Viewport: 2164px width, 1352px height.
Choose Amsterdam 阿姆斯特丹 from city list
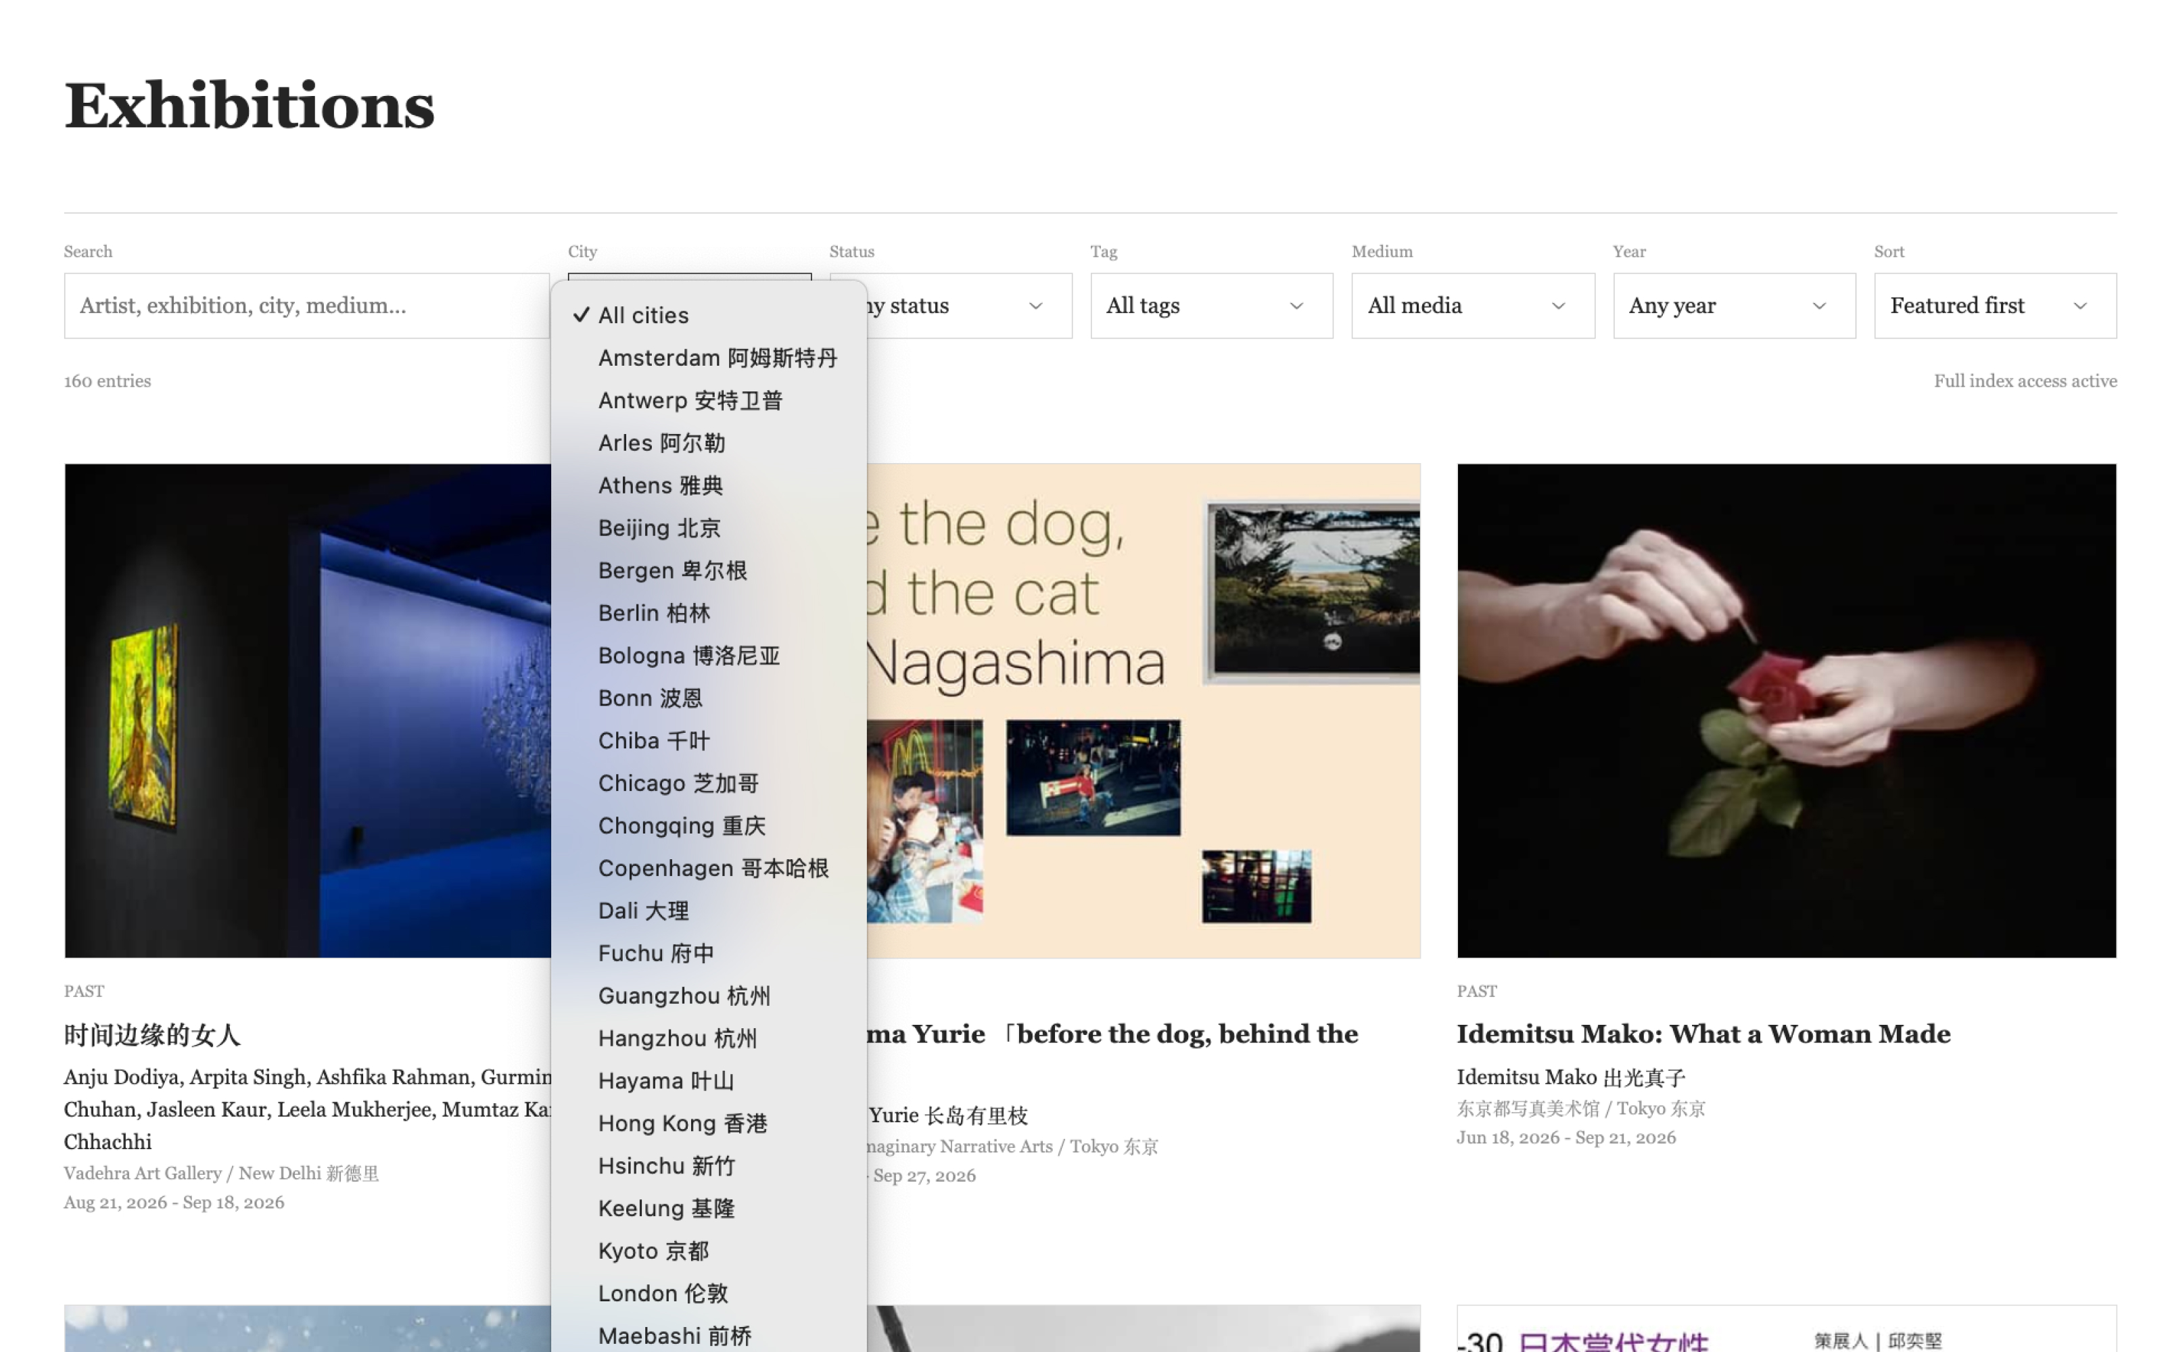708,358
